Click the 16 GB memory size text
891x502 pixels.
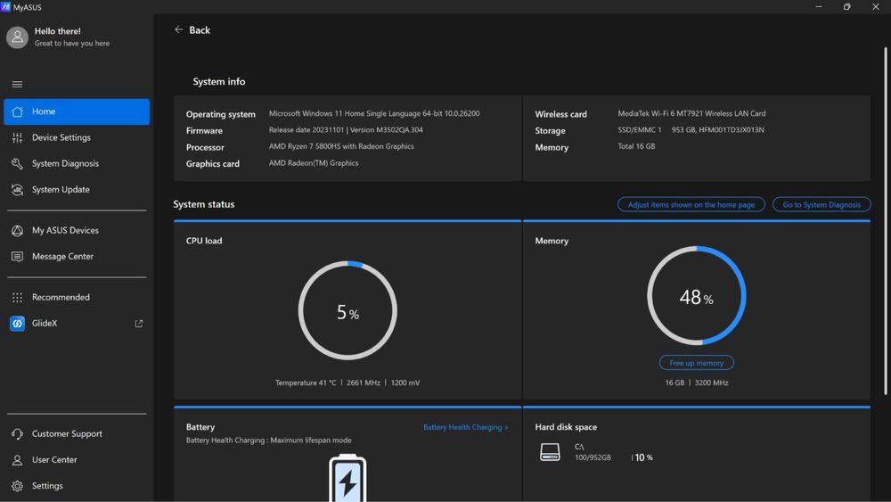coord(674,383)
